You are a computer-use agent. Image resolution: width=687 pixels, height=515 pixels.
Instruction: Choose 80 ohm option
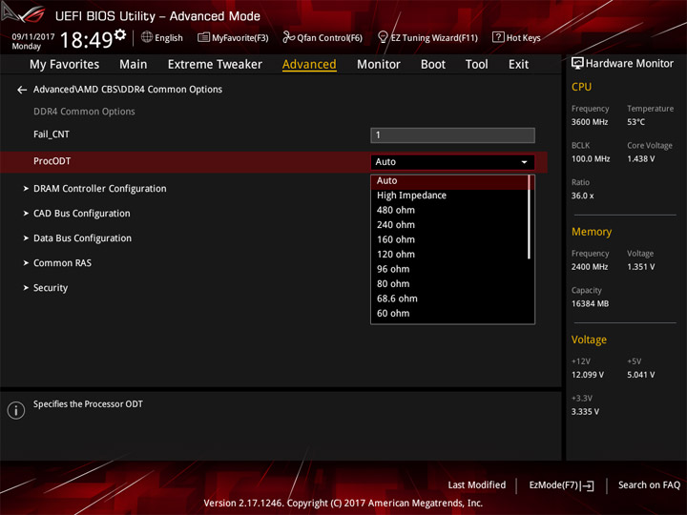(449, 284)
